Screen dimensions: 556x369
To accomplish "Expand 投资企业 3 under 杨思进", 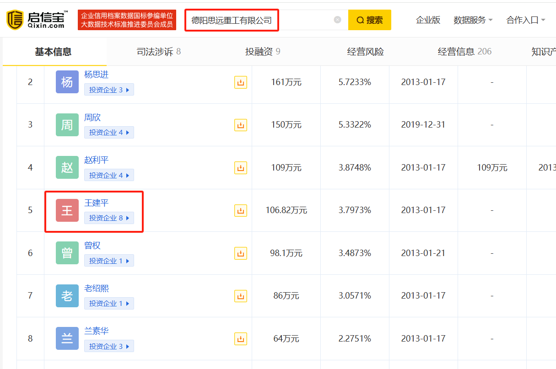I will [109, 90].
